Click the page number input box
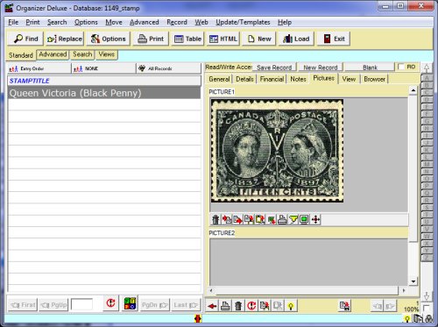The image size is (438, 327). coord(81,304)
